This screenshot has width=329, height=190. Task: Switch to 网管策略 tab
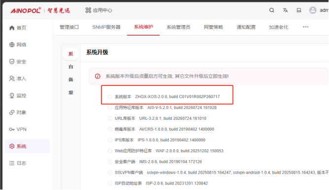[213, 27]
